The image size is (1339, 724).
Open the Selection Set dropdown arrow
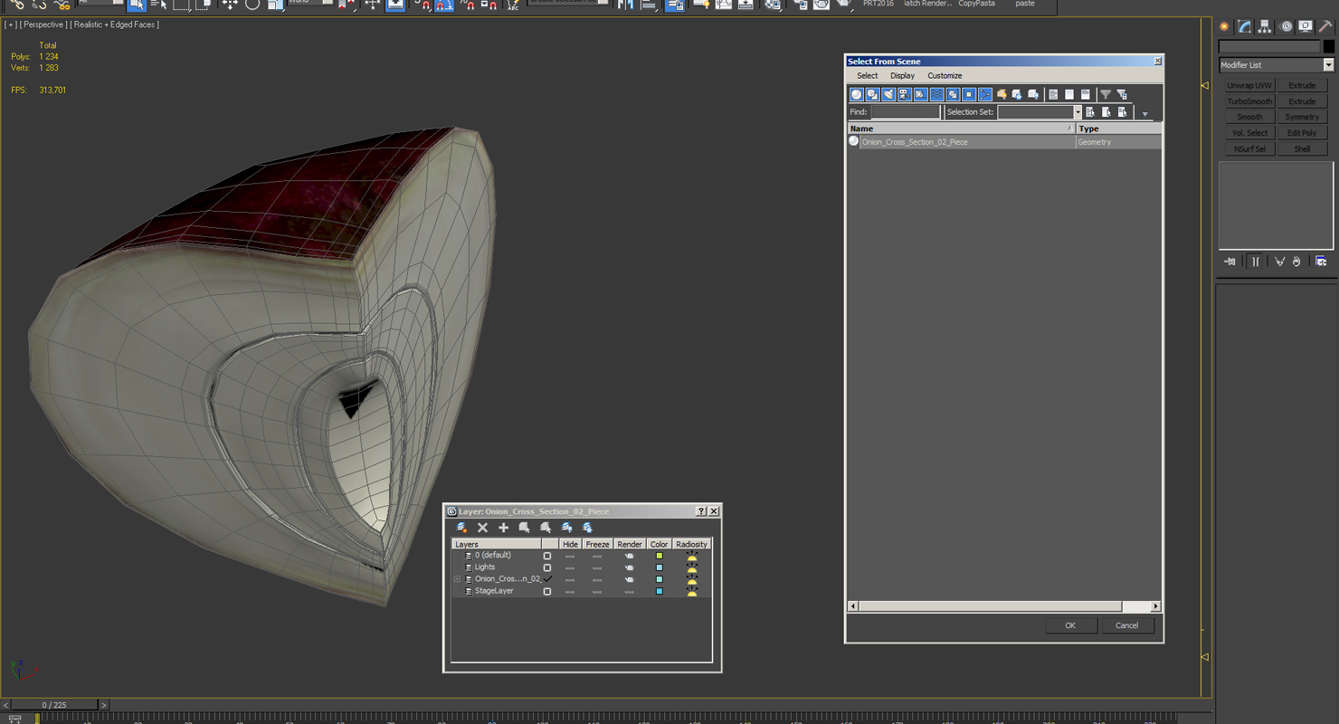(1077, 112)
